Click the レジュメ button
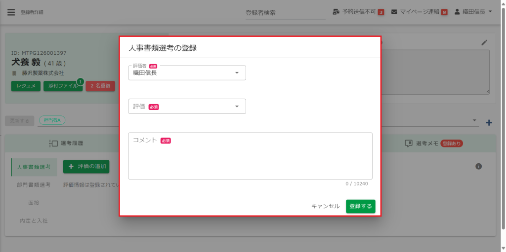The image size is (506, 252). pos(26,86)
